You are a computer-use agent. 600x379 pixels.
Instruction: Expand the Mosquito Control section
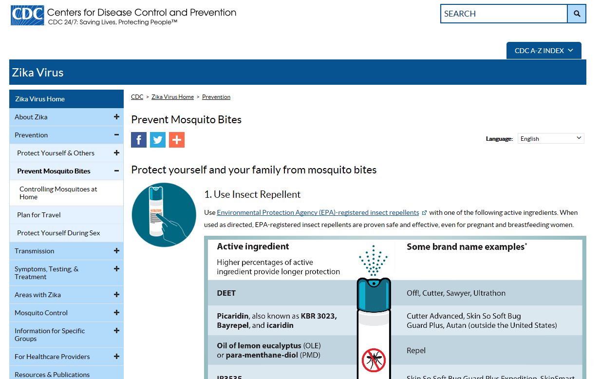pos(116,313)
